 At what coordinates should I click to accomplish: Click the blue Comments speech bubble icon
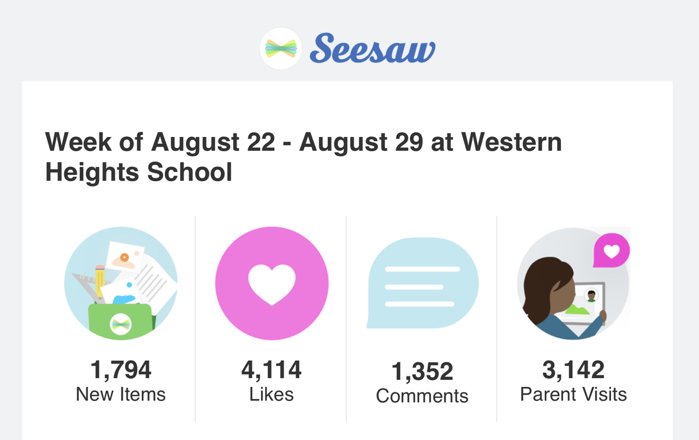[x=423, y=284]
